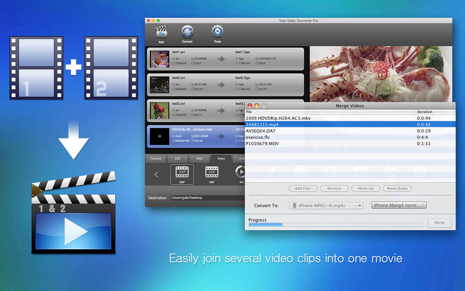Click duration value 0:0:44

click(424, 118)
